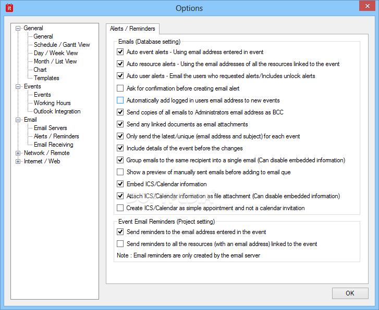Open Outlook Integration settings
Viewport: 379px width, 310px height.
pyautogui.click(x=57, y=111)
